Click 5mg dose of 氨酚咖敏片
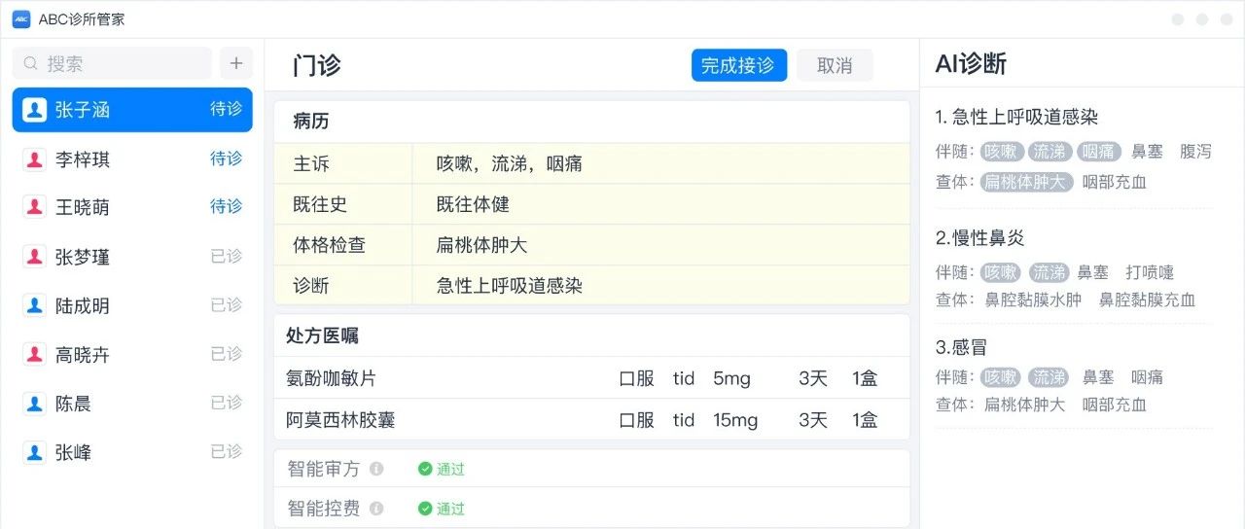The image size is (1245, 529). (x=731, y=378)
